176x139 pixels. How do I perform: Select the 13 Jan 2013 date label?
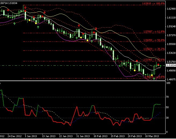pyautogui.click(x=49, y=136)
